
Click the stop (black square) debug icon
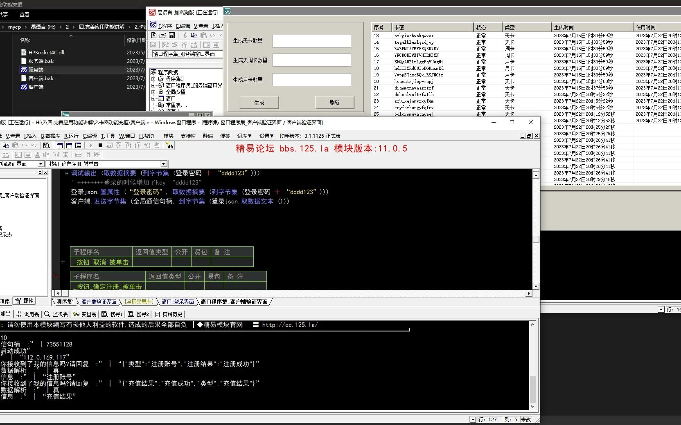[x=100, y=145]
